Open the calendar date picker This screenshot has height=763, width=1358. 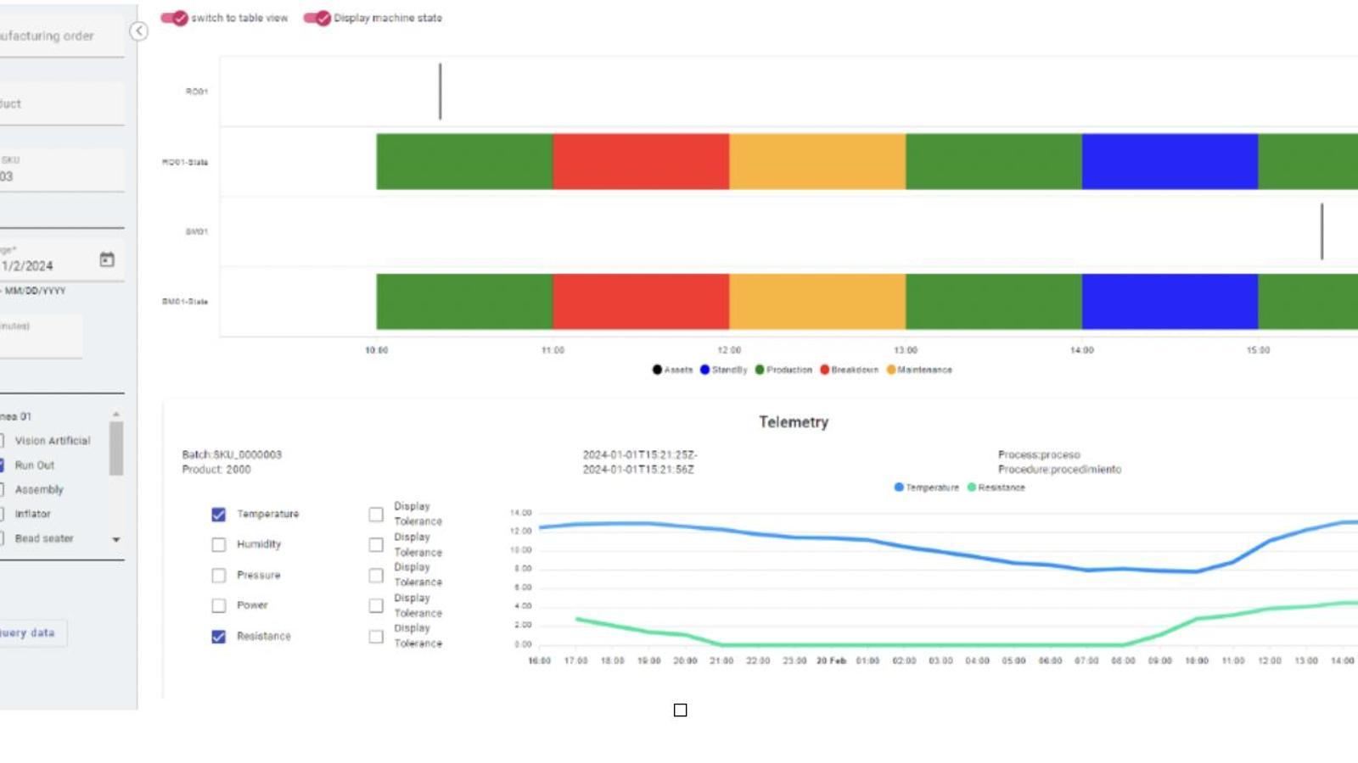107,260
